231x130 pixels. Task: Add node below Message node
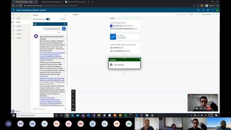pos(125,73)
